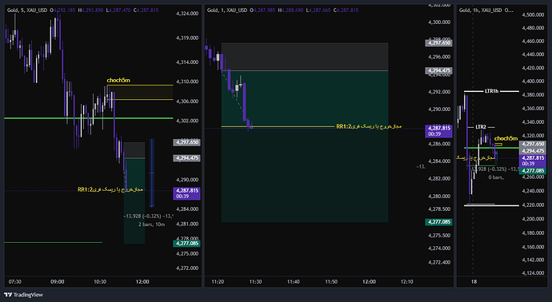Click the 4,124.000 price axis tick on 1h chart
Viewport: 552px width, 302px height.
coord(533,273)
